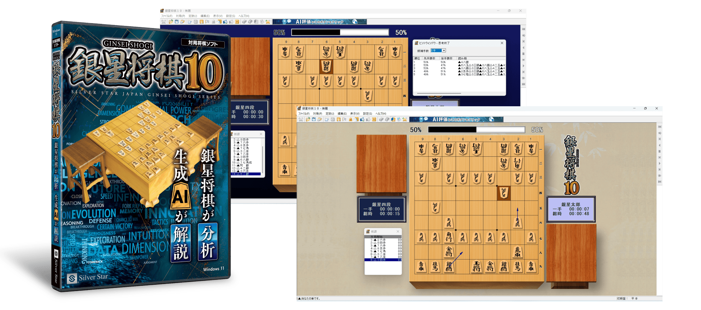Open the 設定(S) menu in the front window
The height and width of the screenshot is (310, 701).
click(367, 114)
